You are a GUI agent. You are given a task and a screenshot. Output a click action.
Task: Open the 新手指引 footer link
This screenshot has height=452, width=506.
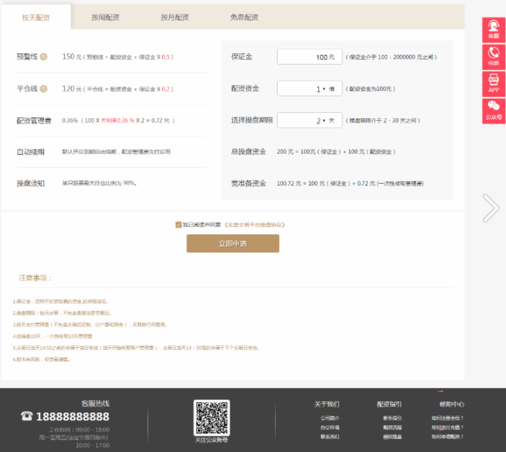(x=393, y=418)
